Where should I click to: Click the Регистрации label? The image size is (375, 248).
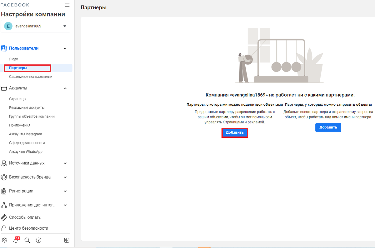(x=21, y=191)
